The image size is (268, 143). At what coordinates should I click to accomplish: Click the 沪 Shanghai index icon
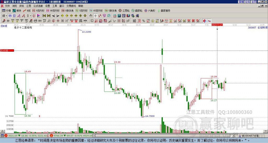[x=6, y=136]
